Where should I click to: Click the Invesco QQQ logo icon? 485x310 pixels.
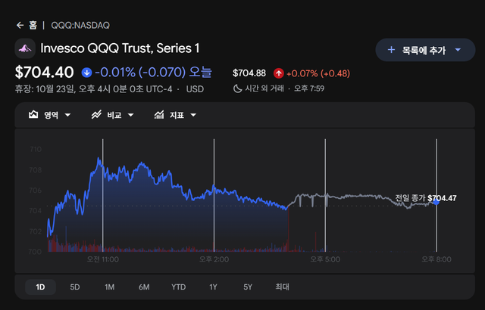tap(25, 48)
